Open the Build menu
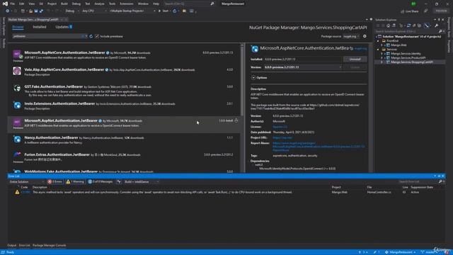The image size is (453, 255). point(64,4)
